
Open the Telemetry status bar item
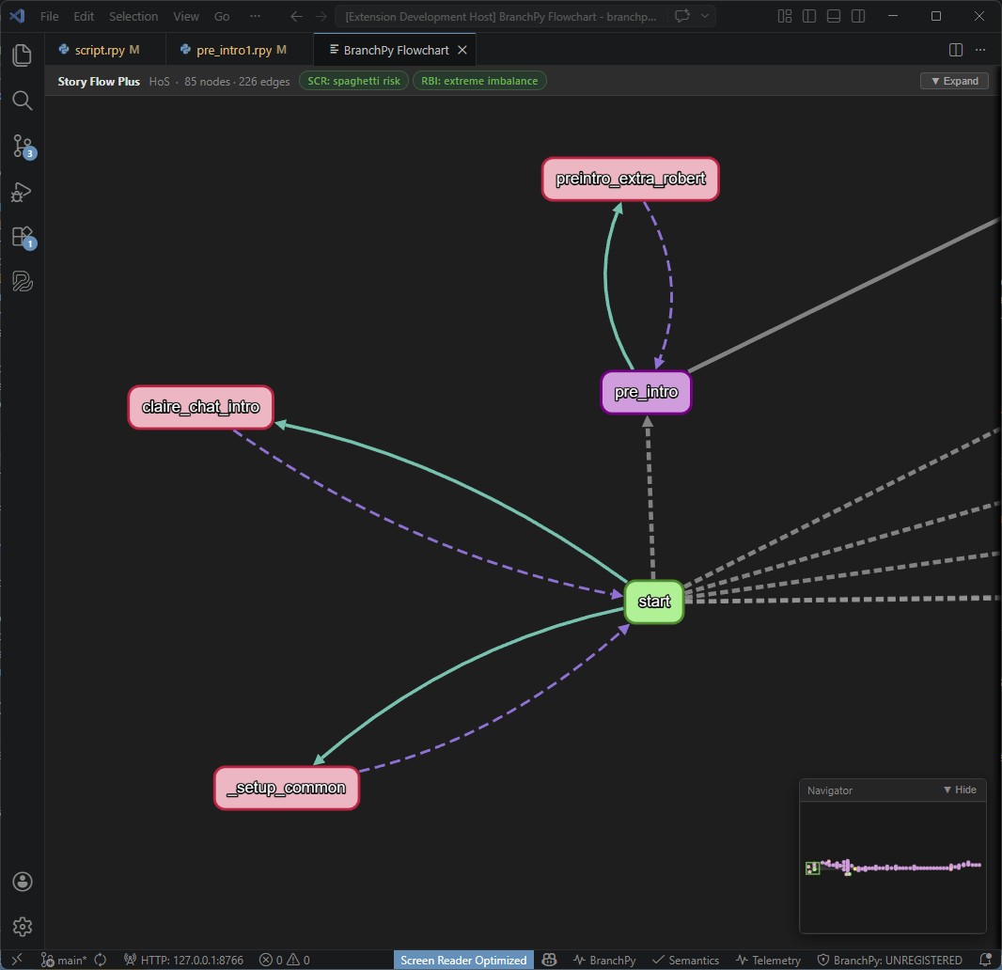pos(769,960)
